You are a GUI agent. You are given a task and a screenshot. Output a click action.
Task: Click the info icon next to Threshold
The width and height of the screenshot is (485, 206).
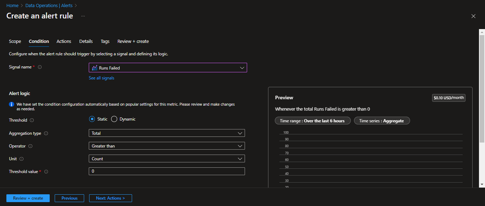coord(32,120)
